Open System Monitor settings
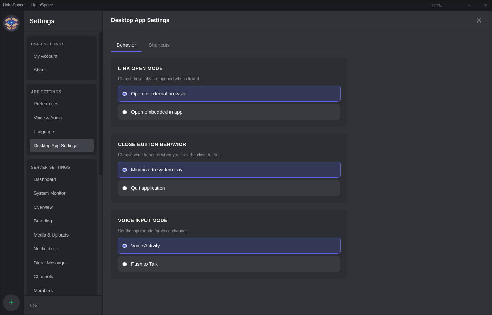 tap(50, 193)
